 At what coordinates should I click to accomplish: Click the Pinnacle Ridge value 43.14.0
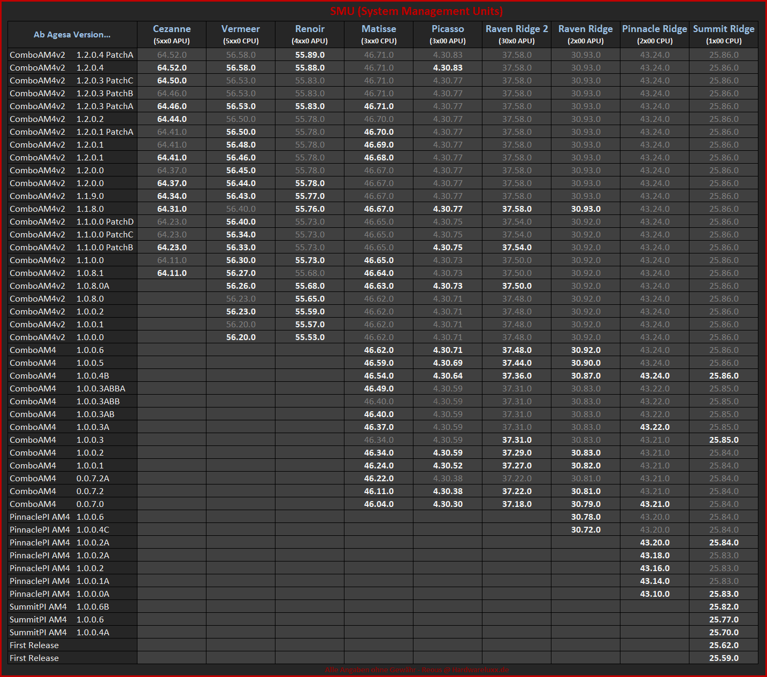coord(655,581)
